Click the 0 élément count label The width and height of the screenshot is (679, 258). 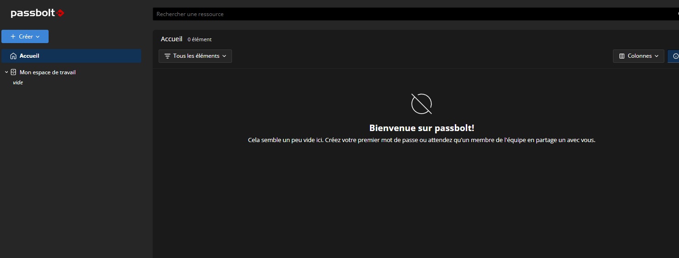199,40
